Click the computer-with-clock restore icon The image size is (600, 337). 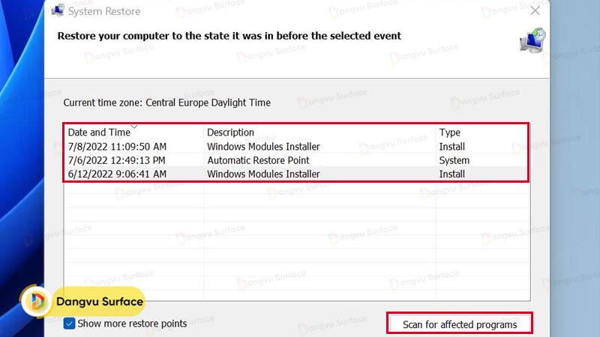[532, 41]
